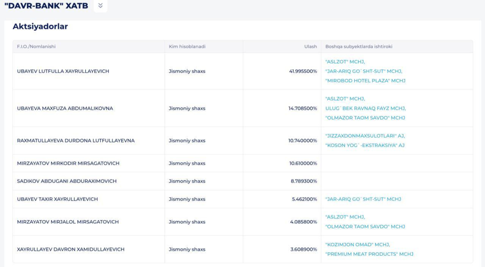Click share value 10.610000%
This screenshot has width=485, height=267.
[303, 164]
